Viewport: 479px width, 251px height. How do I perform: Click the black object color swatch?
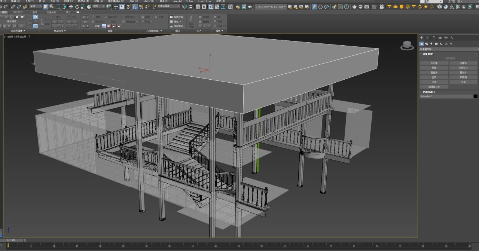(475, 96)
